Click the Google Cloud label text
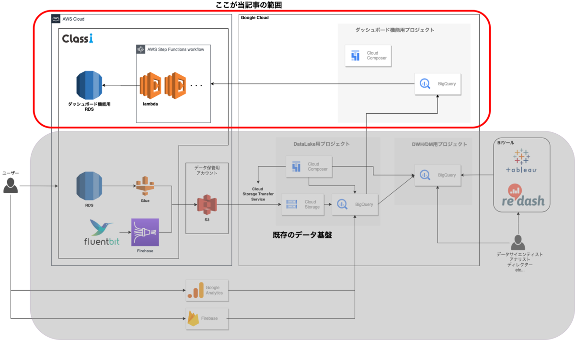 point(254,18)
